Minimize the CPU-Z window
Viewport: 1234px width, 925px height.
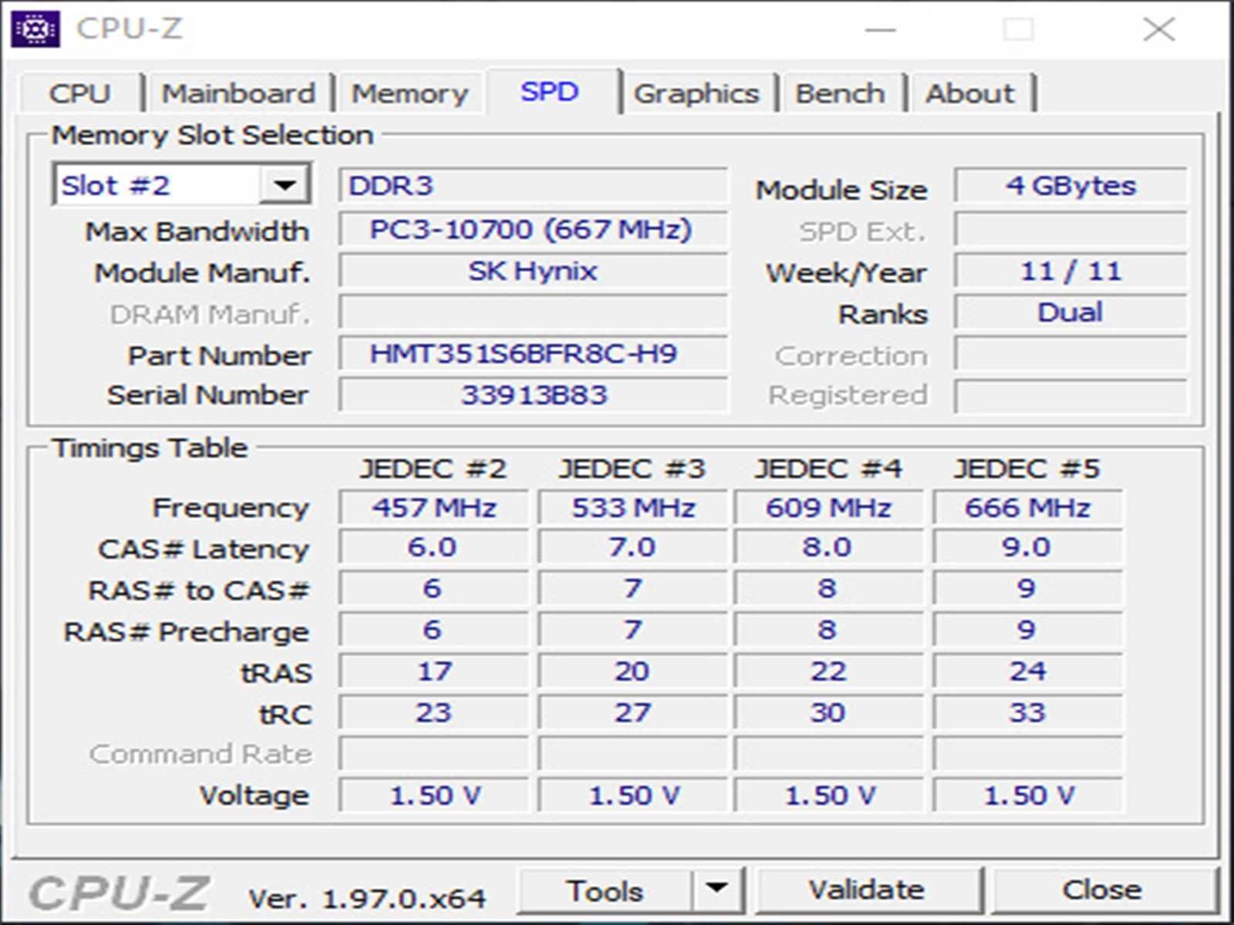pyautogui.click(x=880, y=30)
